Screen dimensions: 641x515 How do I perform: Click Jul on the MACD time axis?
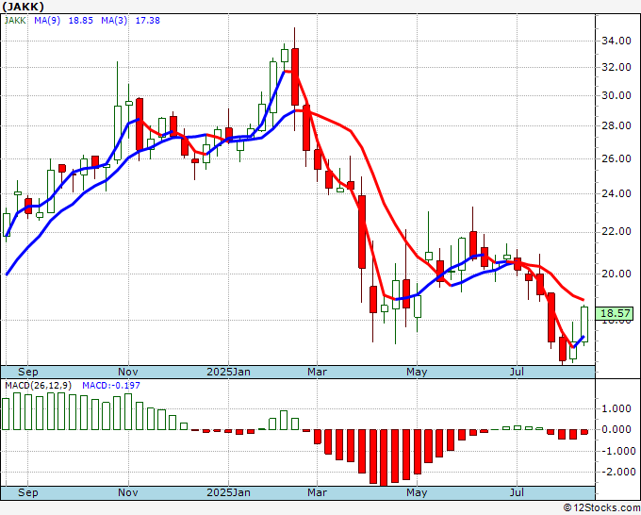click(518, 492)
